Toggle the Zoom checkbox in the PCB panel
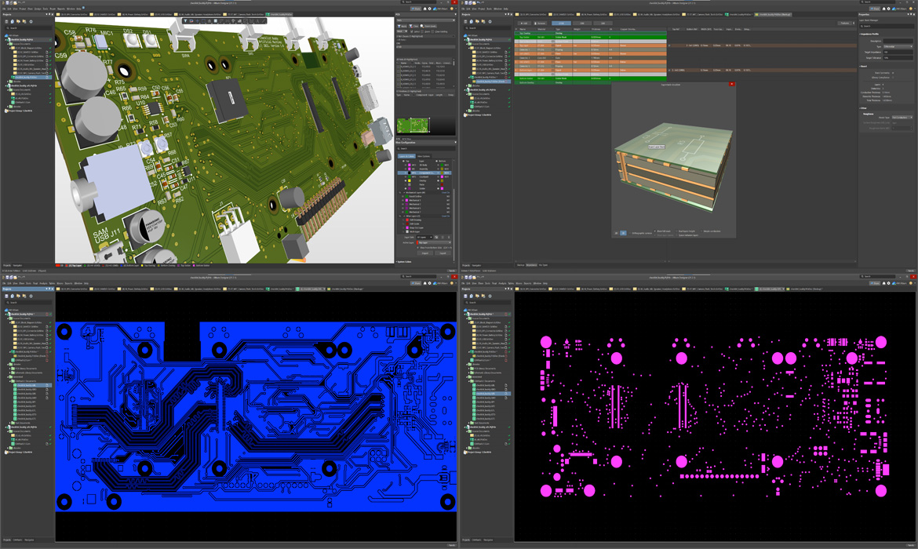The width and height of the screenshot is (918, 549). 423,31
